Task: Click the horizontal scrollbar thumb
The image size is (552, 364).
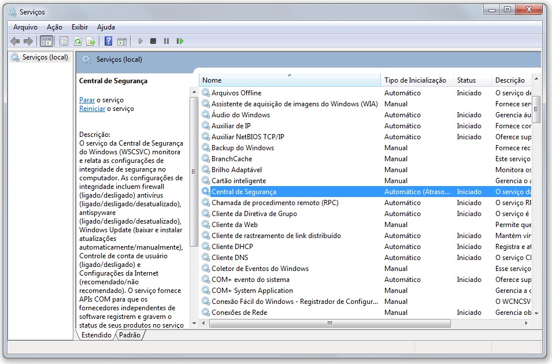Action: [330, 323]
